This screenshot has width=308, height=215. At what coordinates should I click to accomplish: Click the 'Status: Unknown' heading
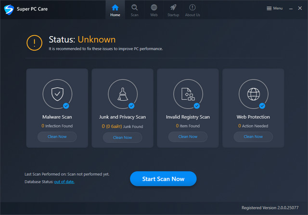[x=82, y=40]
